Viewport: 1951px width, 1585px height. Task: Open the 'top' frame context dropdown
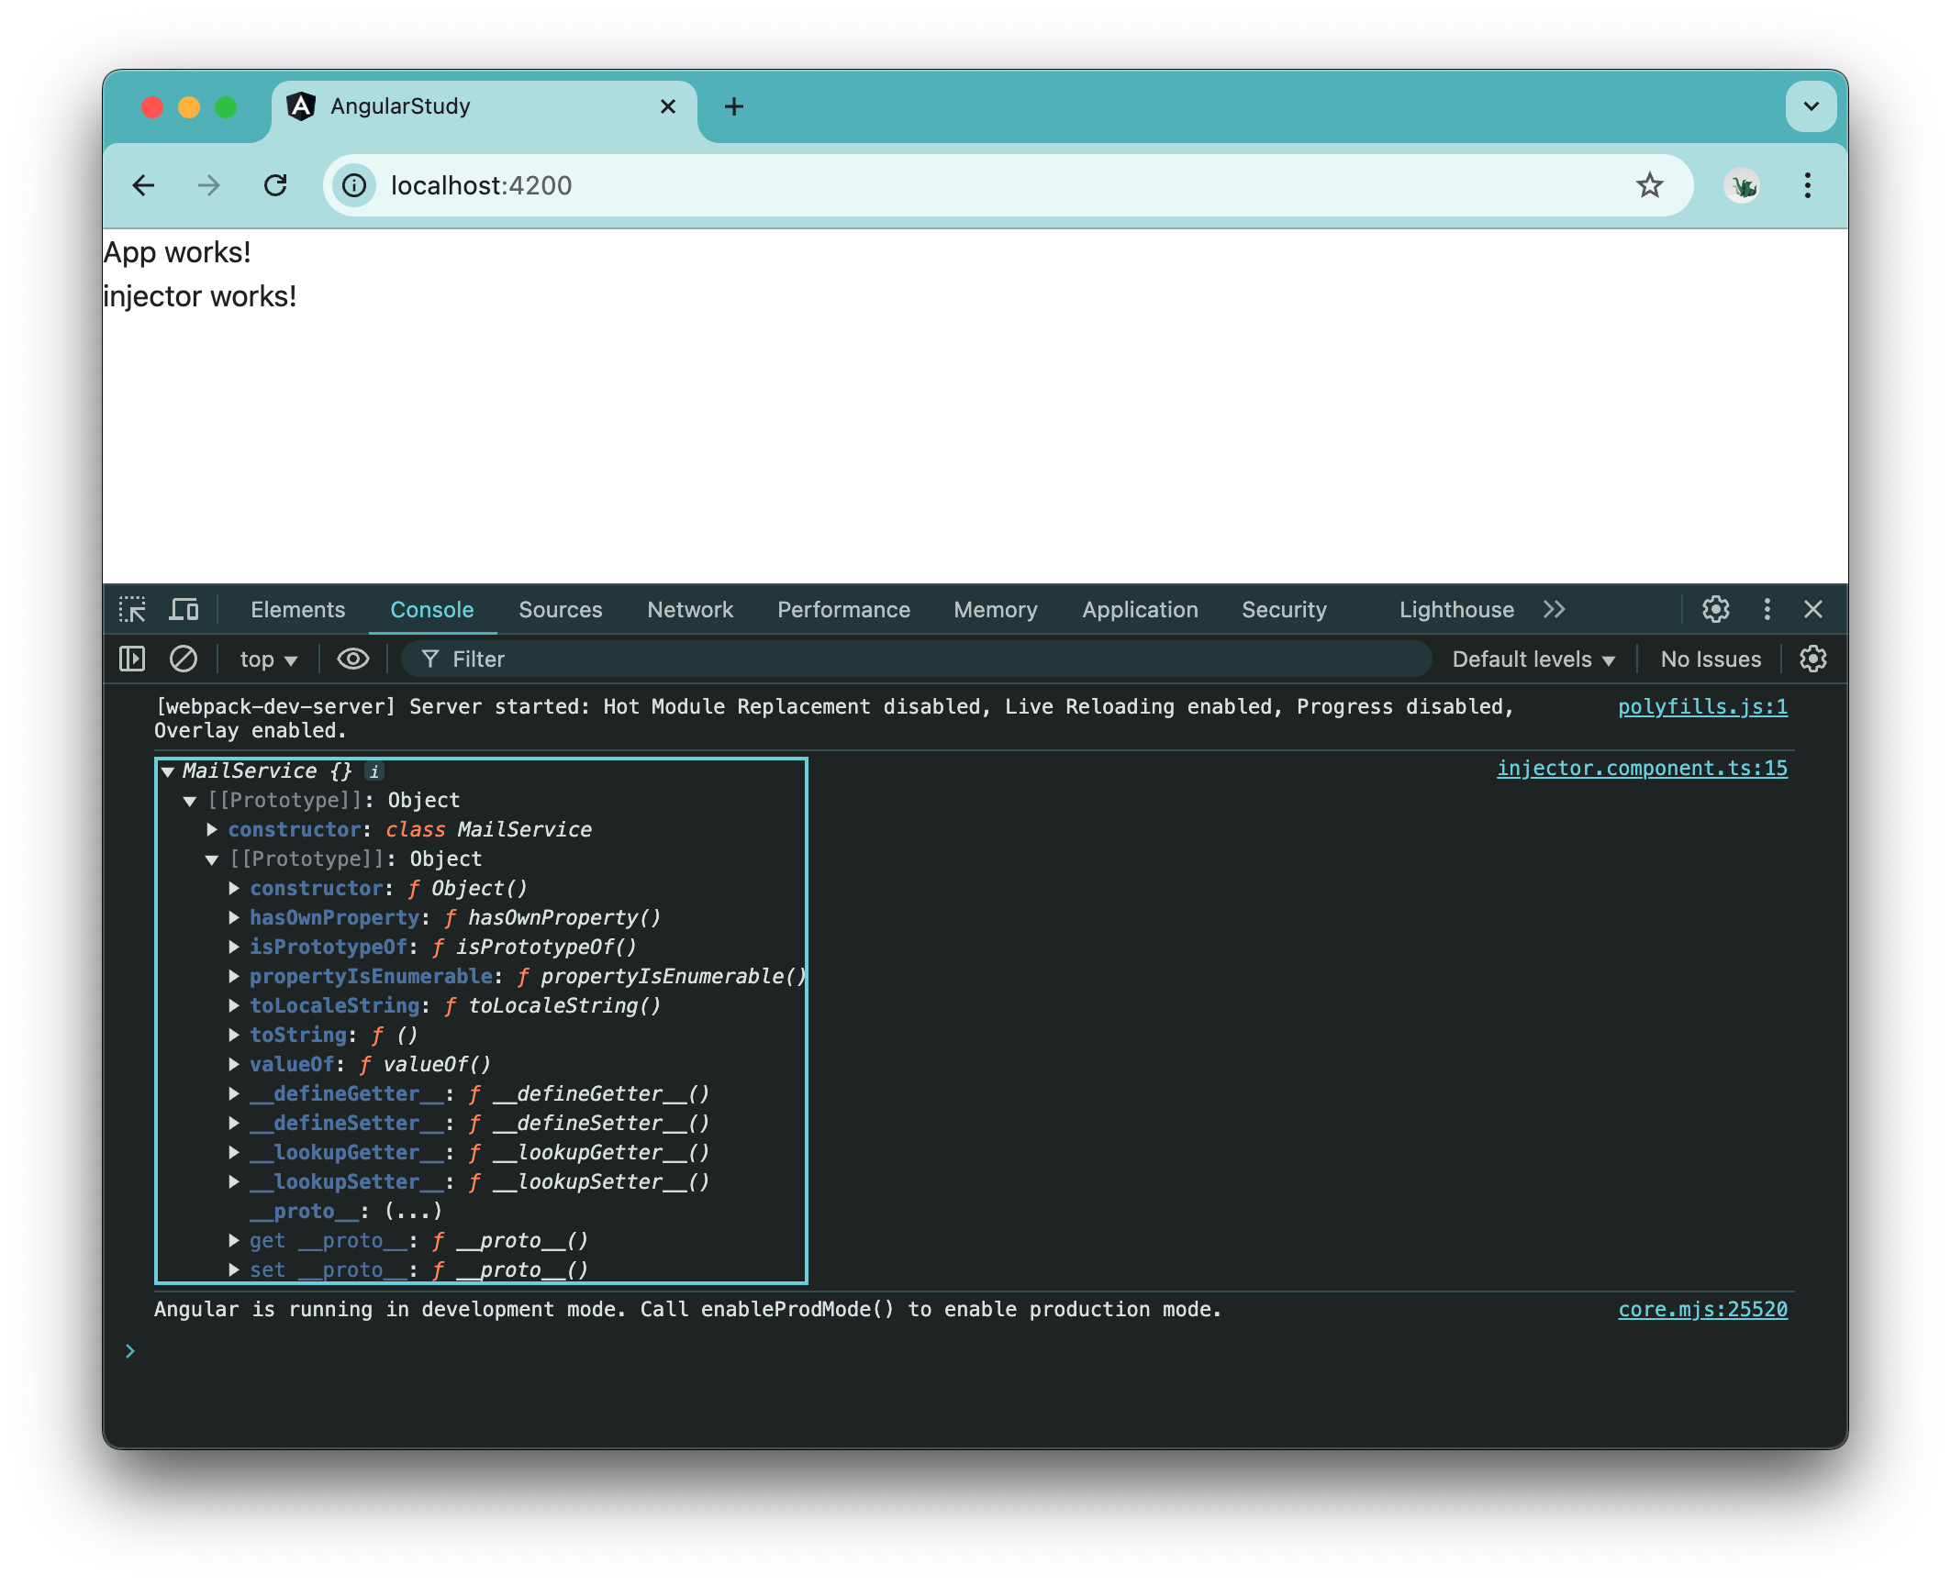265,659
